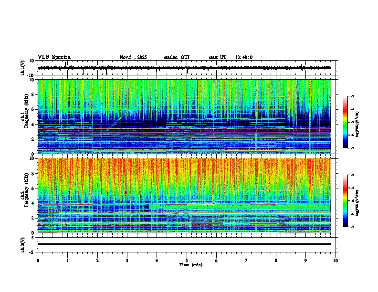This screenshot has height=292, width=378.
Task: Click the "8" kHz tick on ch.2 frequency axis
Action: 33,174
